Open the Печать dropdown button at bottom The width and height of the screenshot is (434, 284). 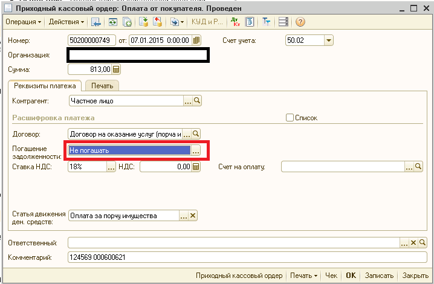pos(303,276)
